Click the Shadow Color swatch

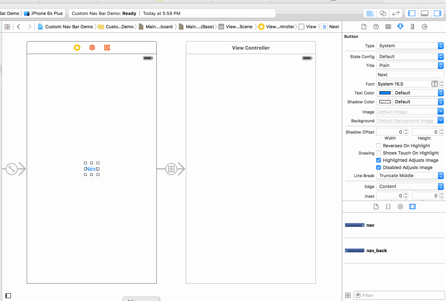pyautogui.click(x=385, y=102)
